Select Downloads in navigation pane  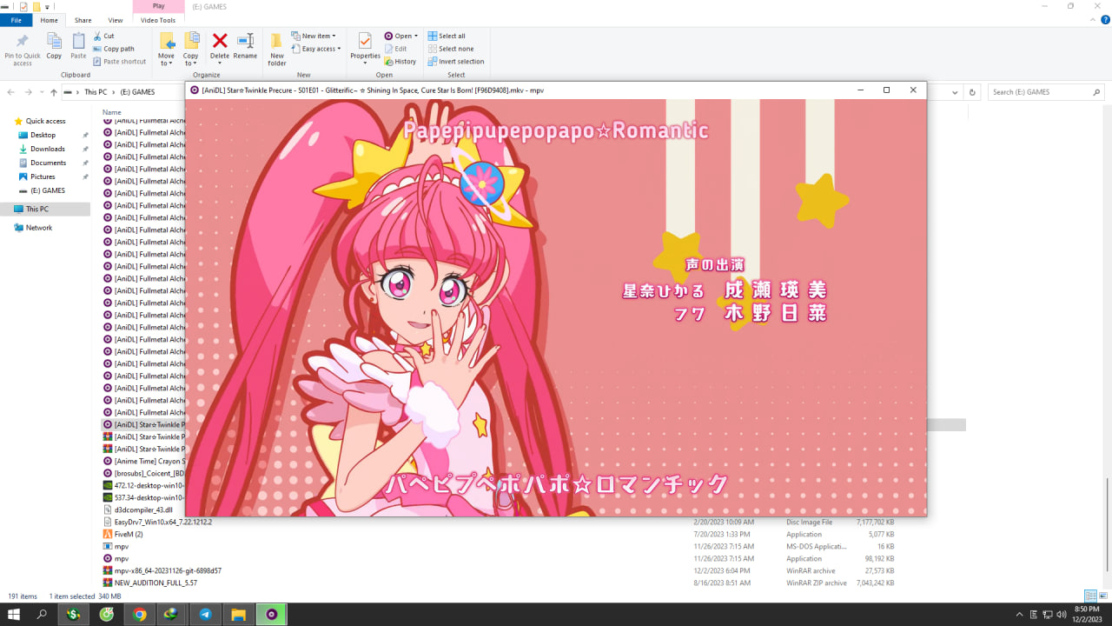coord(48,149)
